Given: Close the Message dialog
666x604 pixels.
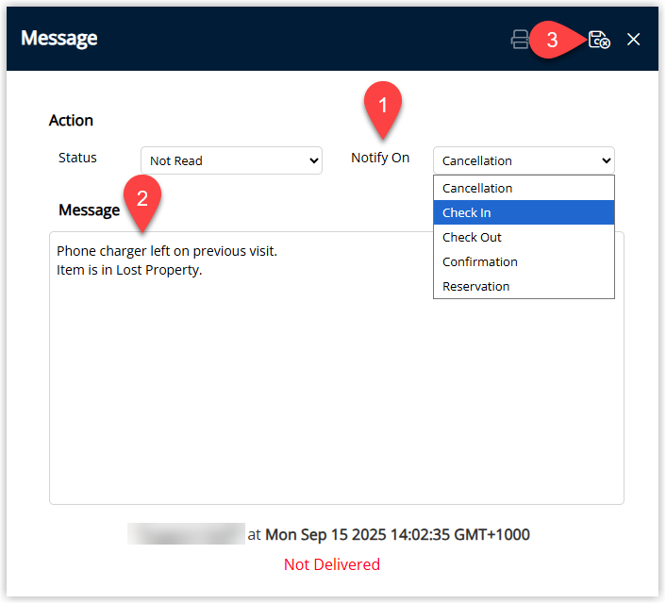Looking at the screenshot, I should coord(633,40).
